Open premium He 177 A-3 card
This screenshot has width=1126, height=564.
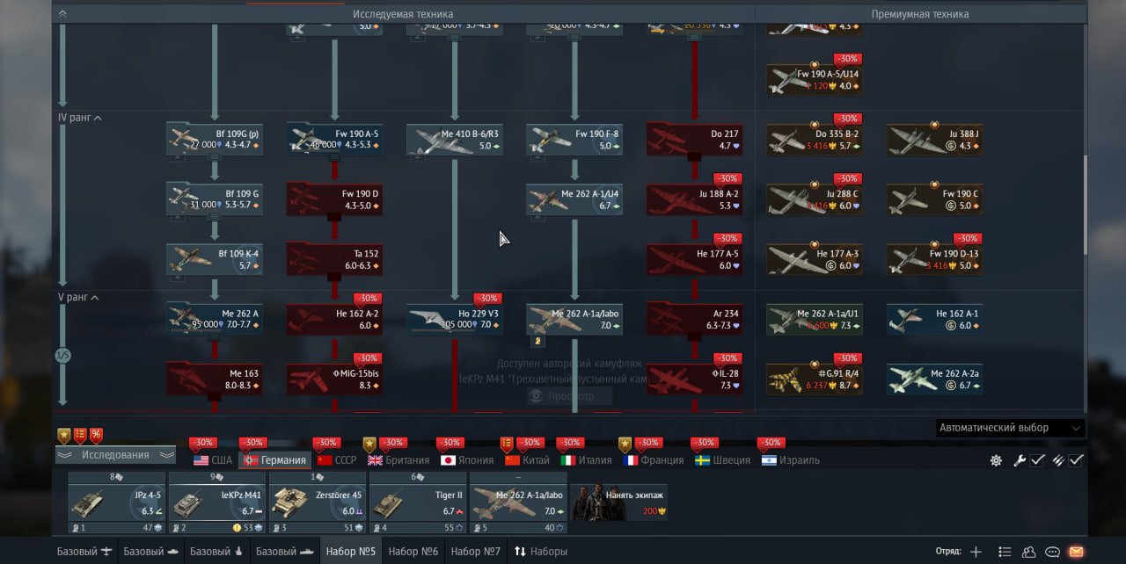coord(815,259)
